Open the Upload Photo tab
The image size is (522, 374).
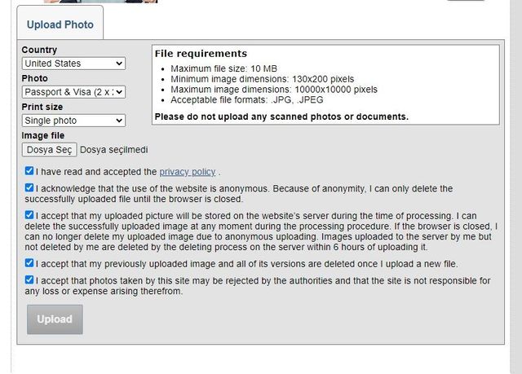pyautogui.click(x=60, y=24)
